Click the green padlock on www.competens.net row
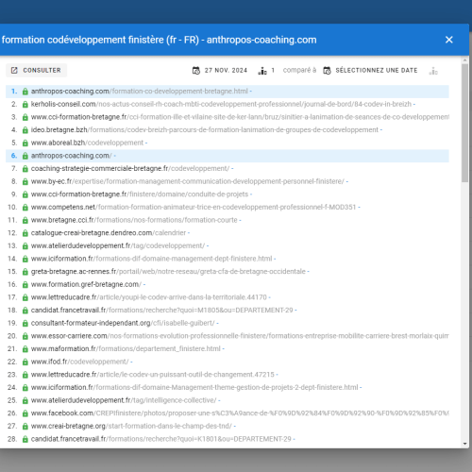 [x=25, y=208]
